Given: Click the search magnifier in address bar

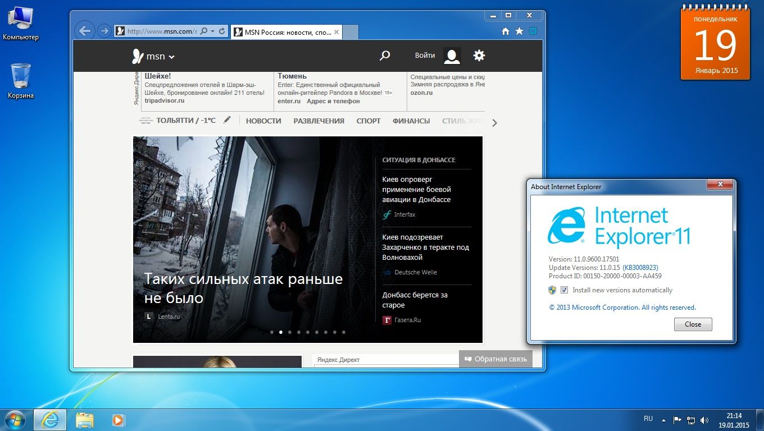Looking at the screenshot, I should pos(204,31).
